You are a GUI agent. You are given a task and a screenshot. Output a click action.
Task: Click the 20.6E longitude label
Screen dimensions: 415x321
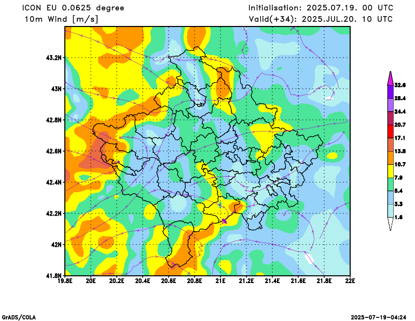[x=169, y=281]
